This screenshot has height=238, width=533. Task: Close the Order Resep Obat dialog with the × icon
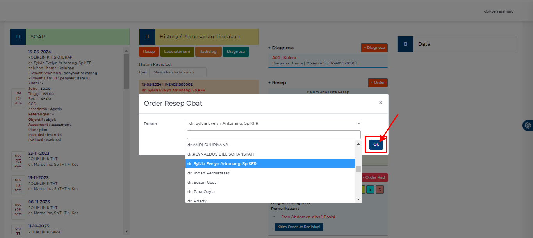(380, 102)
